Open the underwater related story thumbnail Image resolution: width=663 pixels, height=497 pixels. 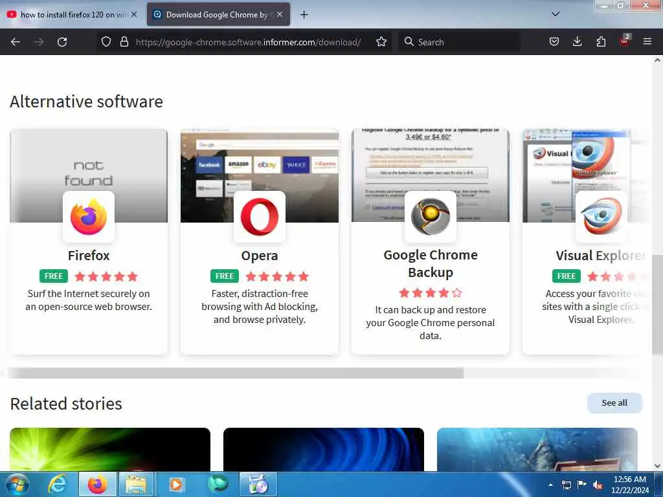537,449
